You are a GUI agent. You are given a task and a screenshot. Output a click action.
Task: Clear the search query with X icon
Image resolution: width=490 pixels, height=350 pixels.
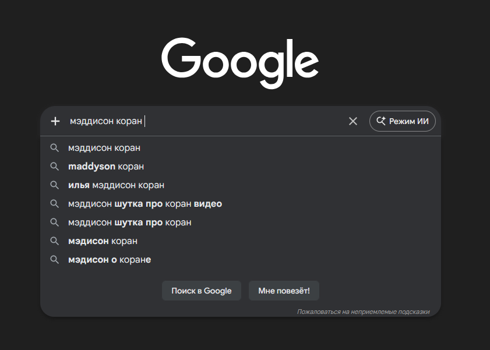coord(353,121)
